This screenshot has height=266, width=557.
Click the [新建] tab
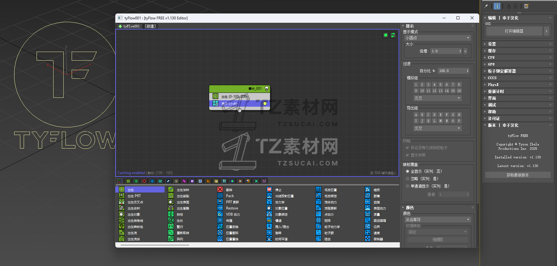pyautogui.click(x=150, y=26)
